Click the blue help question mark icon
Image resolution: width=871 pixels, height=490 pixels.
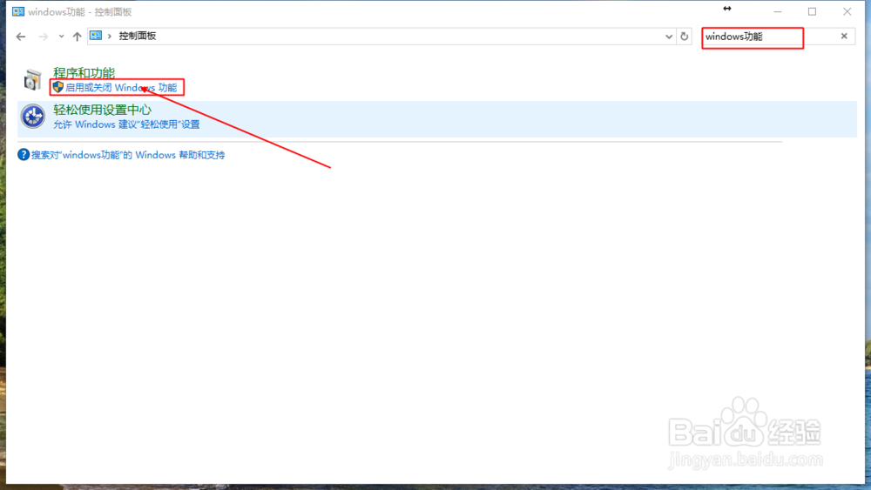24,155
